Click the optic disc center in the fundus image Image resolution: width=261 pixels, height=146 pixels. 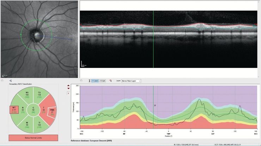coord(36,35)
